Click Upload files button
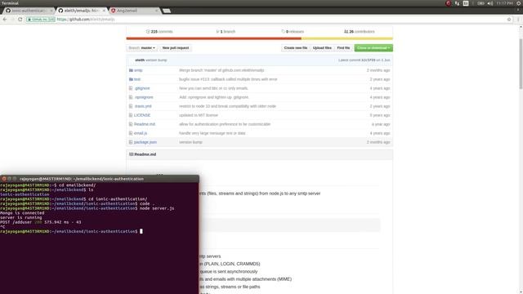The height and width of the screenshot is (294, 523). click(322, 48)
